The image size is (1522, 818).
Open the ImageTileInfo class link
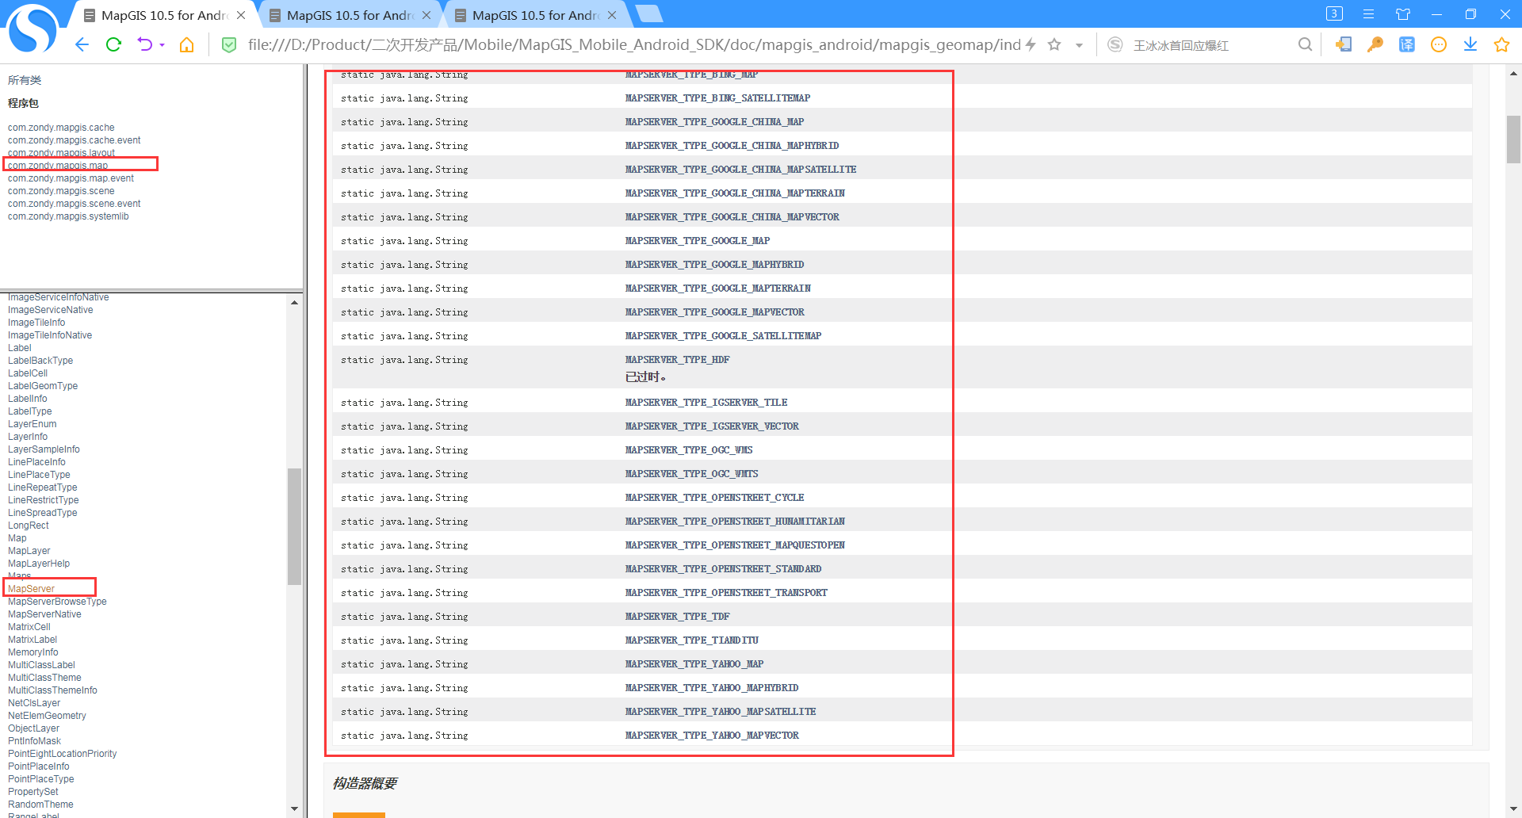click(36, 323)
